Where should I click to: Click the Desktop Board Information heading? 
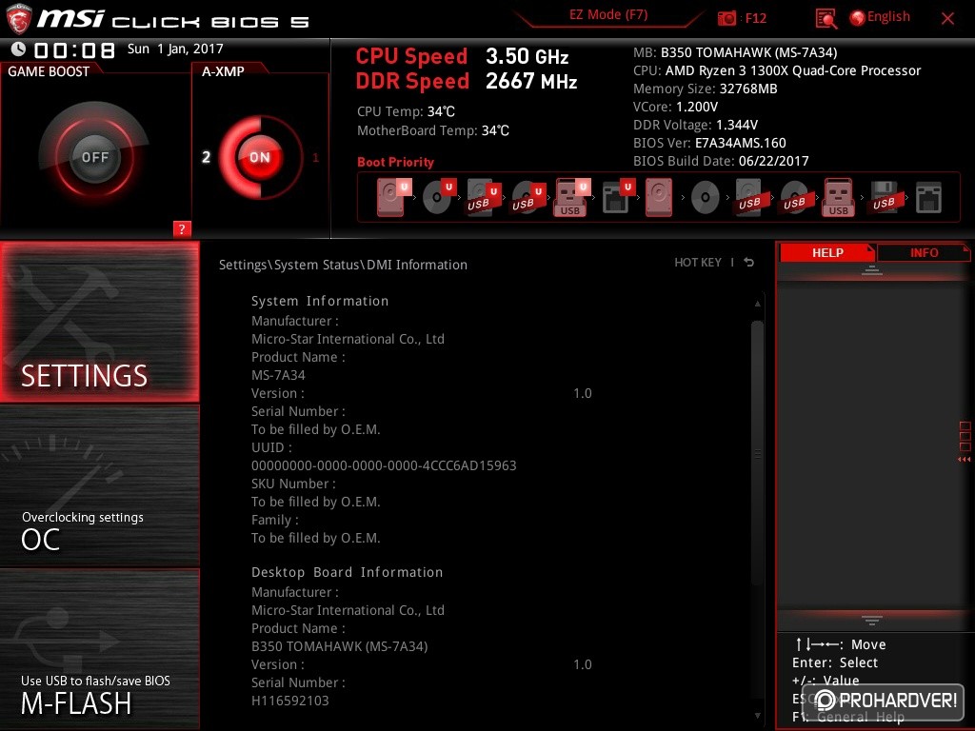(x=347, y=572)
